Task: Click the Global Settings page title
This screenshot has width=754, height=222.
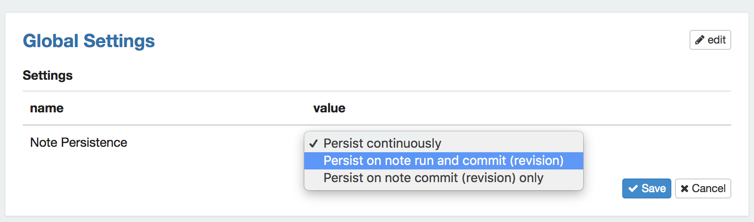Action: point(89,41)
